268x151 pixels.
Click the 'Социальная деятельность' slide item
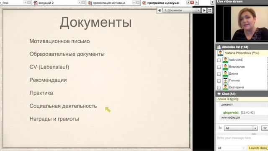[63, 106]
